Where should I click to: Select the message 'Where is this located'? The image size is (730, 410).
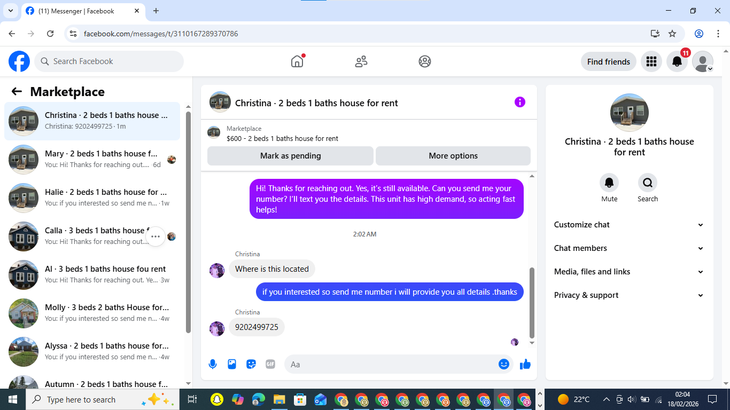point(272,269)
